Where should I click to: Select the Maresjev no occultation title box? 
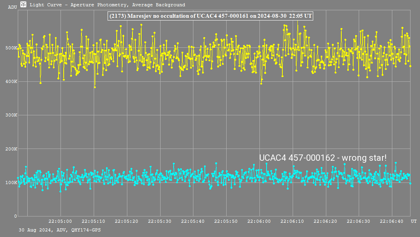coord(210,16)
